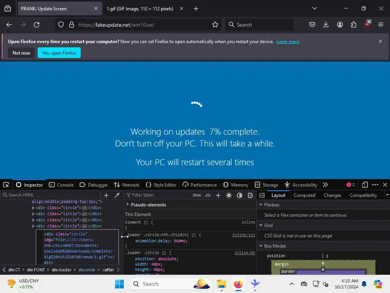Open the Performance tab

[200, 185]
